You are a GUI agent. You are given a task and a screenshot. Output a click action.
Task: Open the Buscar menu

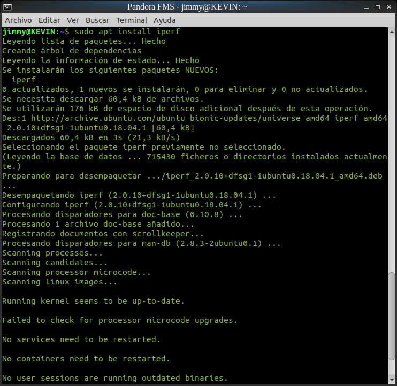pyautogui.click(x=97, y=20)
